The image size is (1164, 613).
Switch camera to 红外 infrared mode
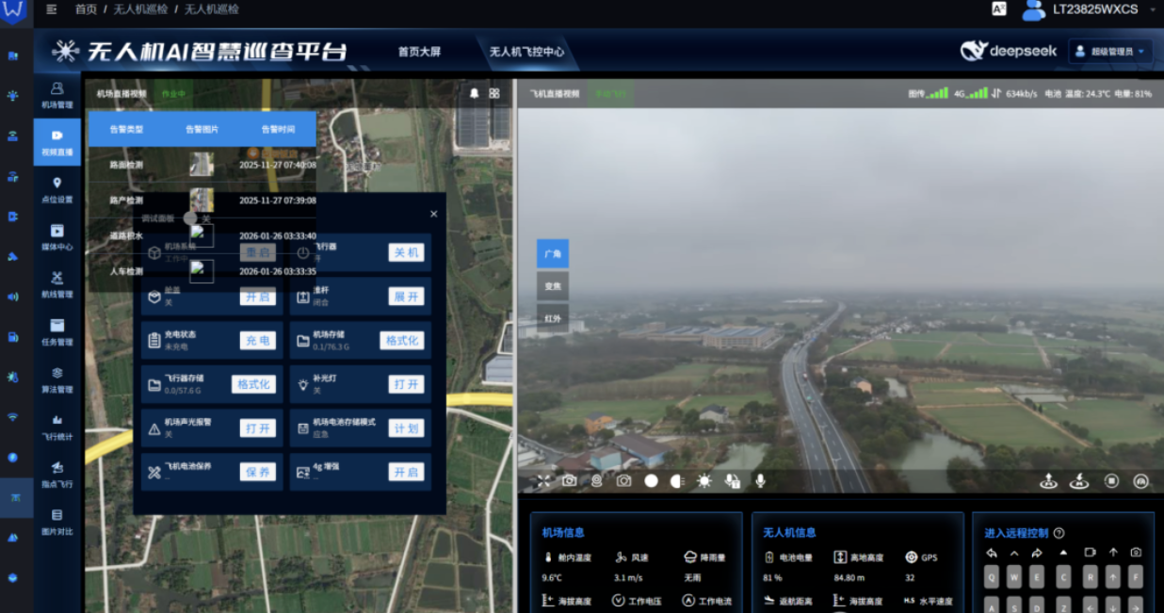[x=553, y=318]
